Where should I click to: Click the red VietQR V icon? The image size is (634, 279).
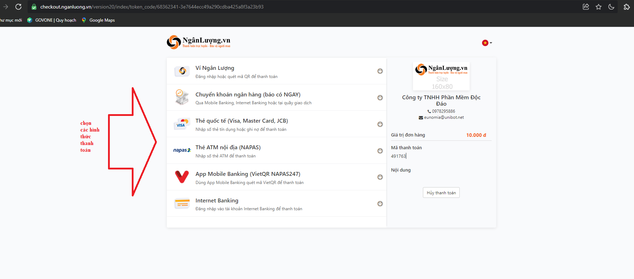pyautogui.click(x=182, y=177)
